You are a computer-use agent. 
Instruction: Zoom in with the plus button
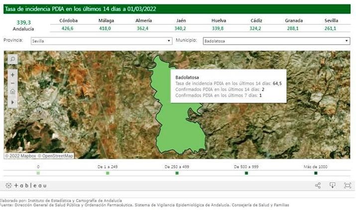tap(12, 75)
